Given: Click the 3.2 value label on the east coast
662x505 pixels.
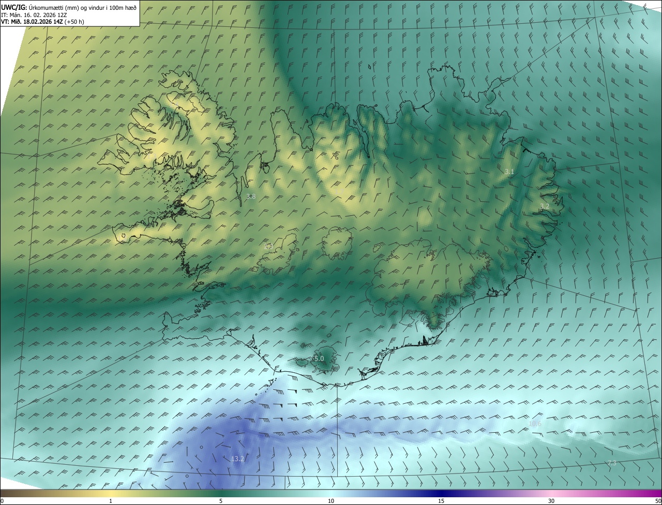Looking at the screenshot, I should click(545, 207).
